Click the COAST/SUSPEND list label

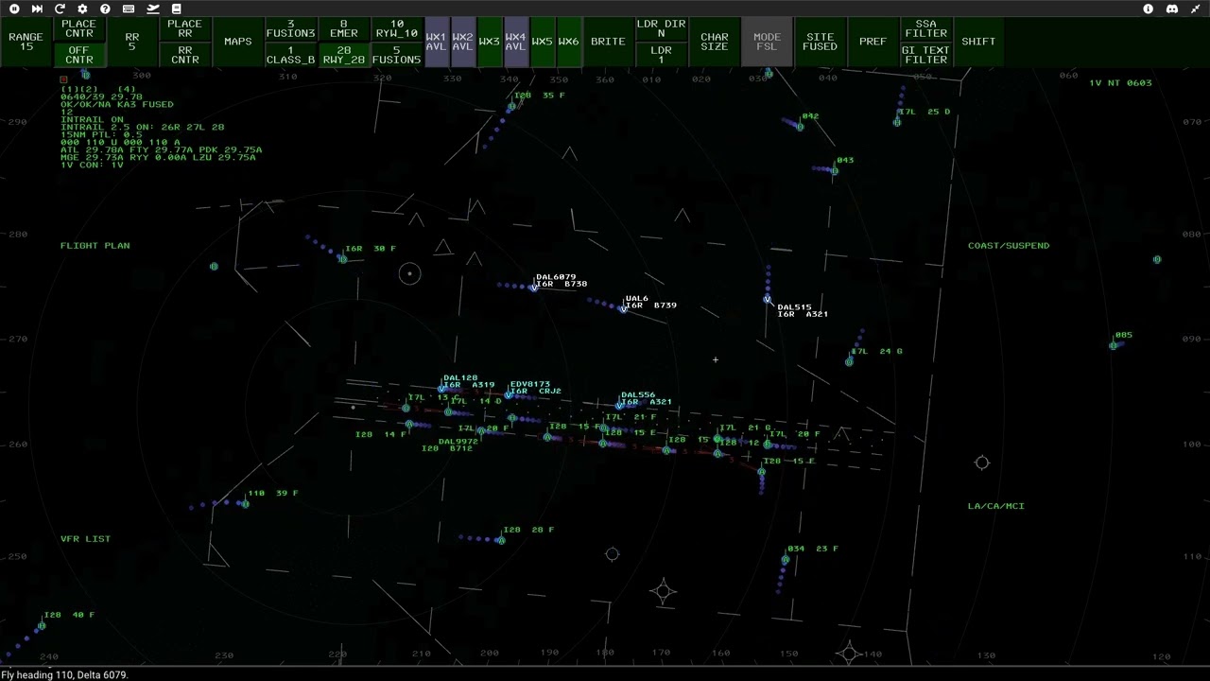[x=1009, y=246]
